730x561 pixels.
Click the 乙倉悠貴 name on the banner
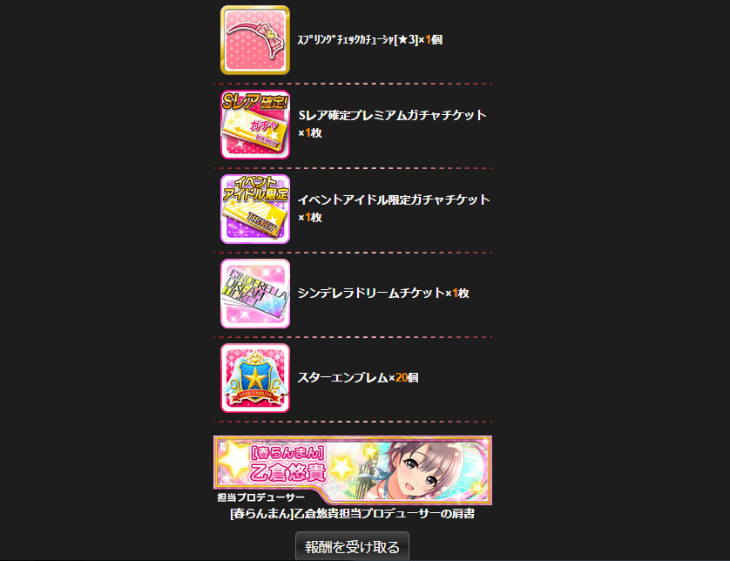coord(287,472)
